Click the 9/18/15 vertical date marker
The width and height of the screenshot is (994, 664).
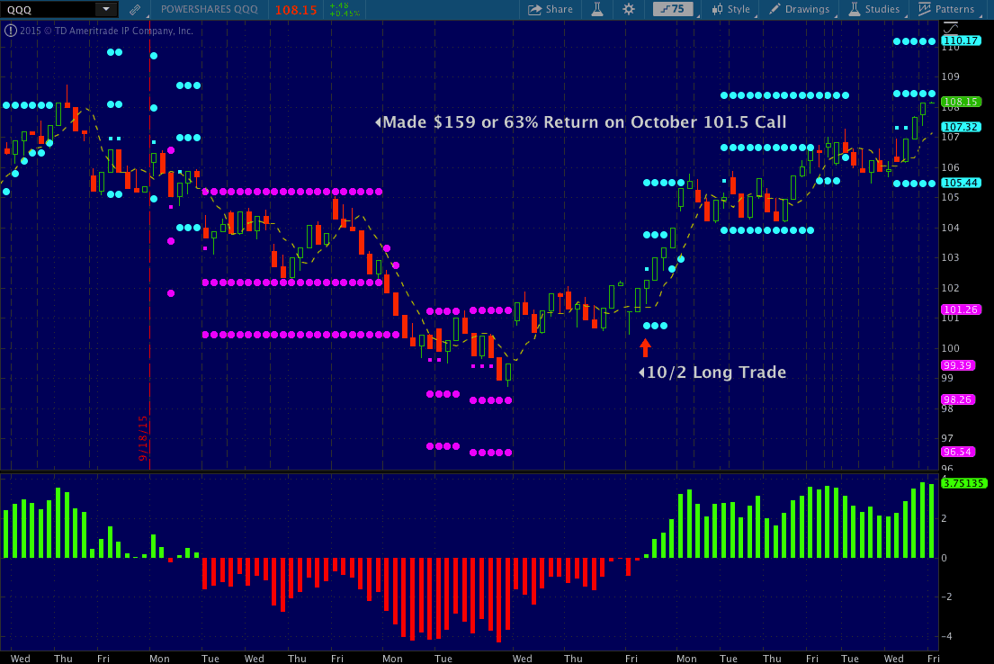coord(143,438)
